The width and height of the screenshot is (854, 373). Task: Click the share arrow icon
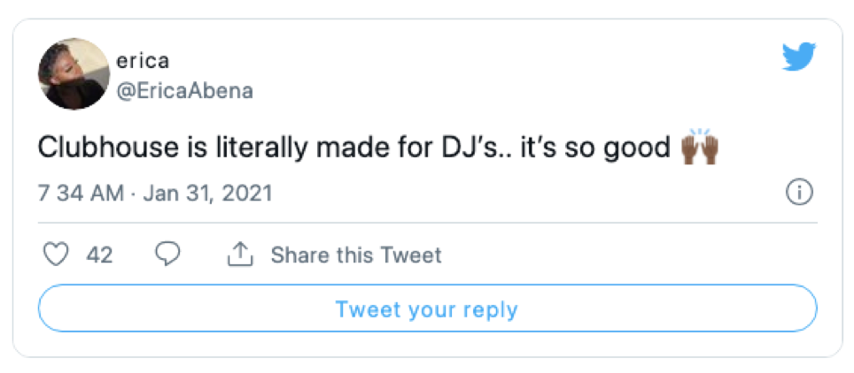pyautogui.click(x=240, y=255)
